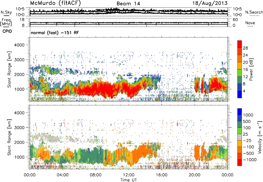The image size is (263, 182).
Task: Pick the bright blue Velocity segment above 1000
Action: point(240,112)
